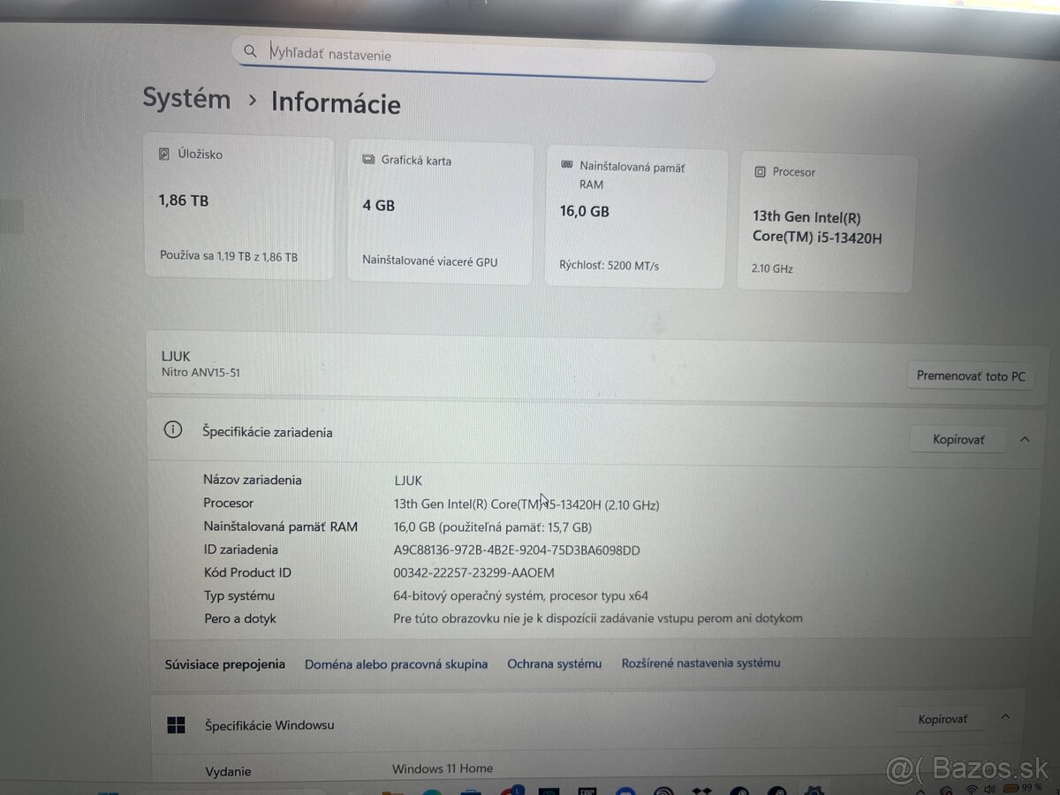Click the Premenovať toto PC button
Image resolution: width=1060 pixels, height=795 pixels.
click(x=970, y=375)
